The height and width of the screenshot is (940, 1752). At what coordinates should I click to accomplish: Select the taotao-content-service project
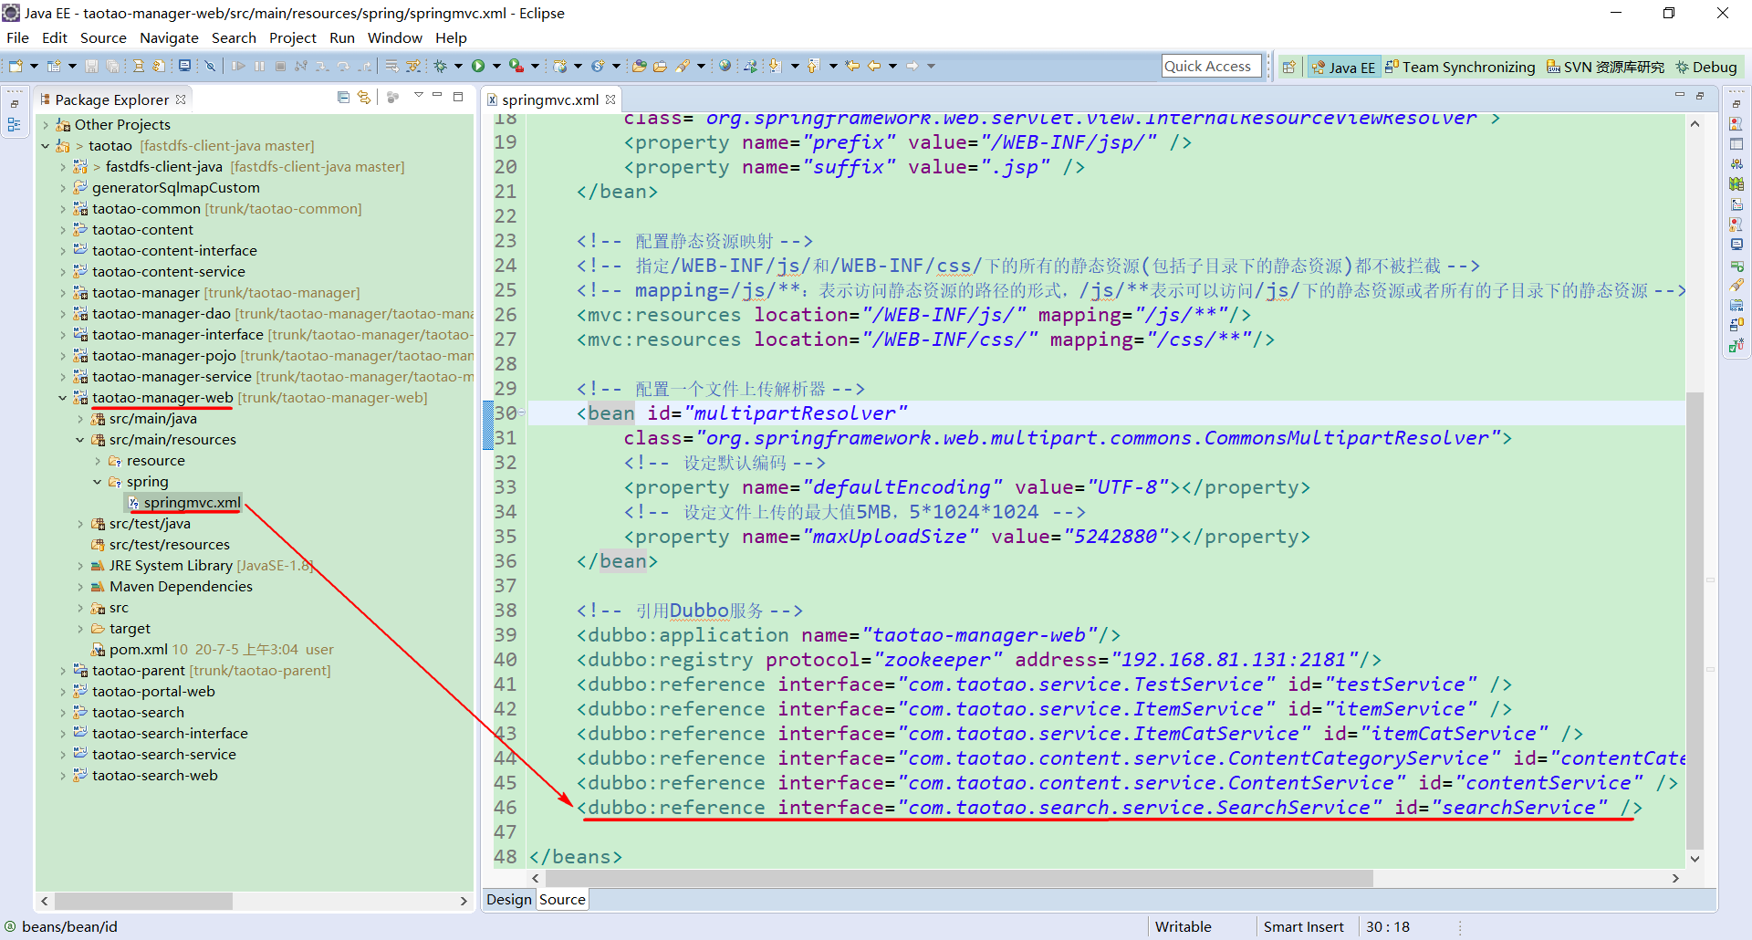(168, 272)
